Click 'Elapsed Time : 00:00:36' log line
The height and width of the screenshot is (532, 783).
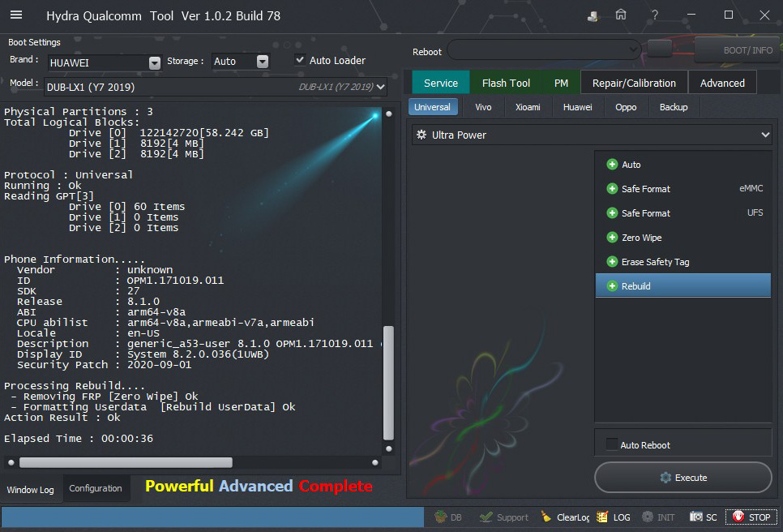[x=79, y=439]
